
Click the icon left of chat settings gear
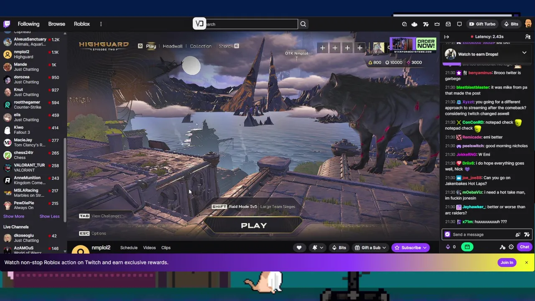(x=502, y=247)
